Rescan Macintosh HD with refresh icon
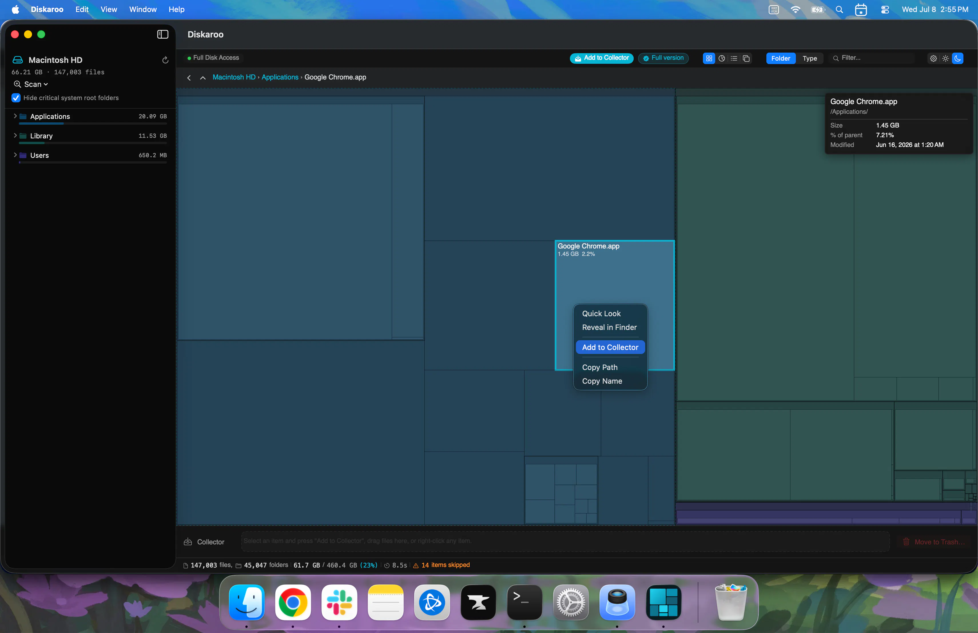 [165, 60]
